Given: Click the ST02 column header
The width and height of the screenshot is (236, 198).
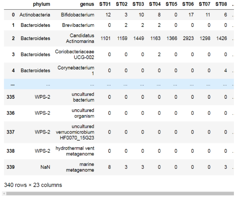Looking at the screenshot, I should pyautogui.click(x=121, y=4).
